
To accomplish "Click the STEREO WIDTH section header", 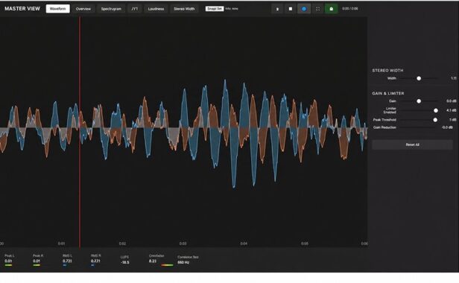I will coord(387,71).
